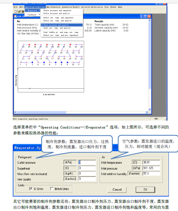Image resolution: width=178 pixels, height=211 pixels.
Task: Open the Circuitry Optimization menu
Action: coord(92,7)
